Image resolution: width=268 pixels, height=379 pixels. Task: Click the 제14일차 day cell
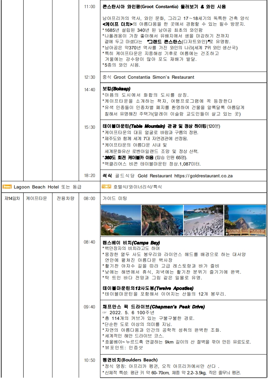[12, 198]
